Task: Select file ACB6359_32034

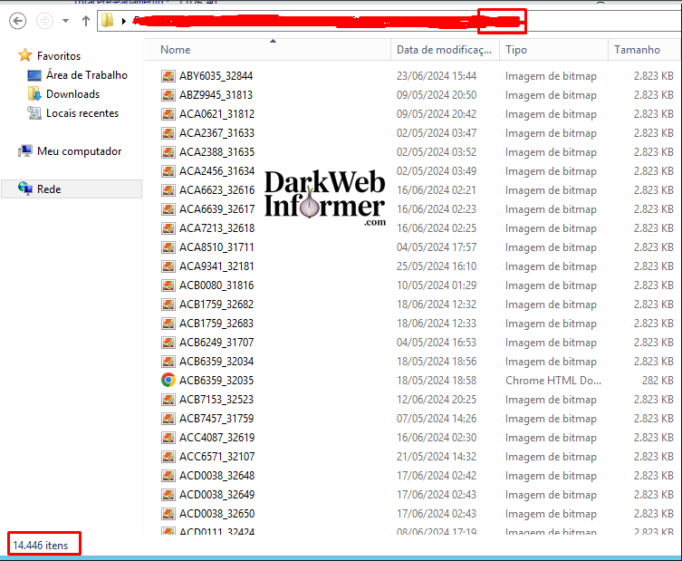Action: 216,362
